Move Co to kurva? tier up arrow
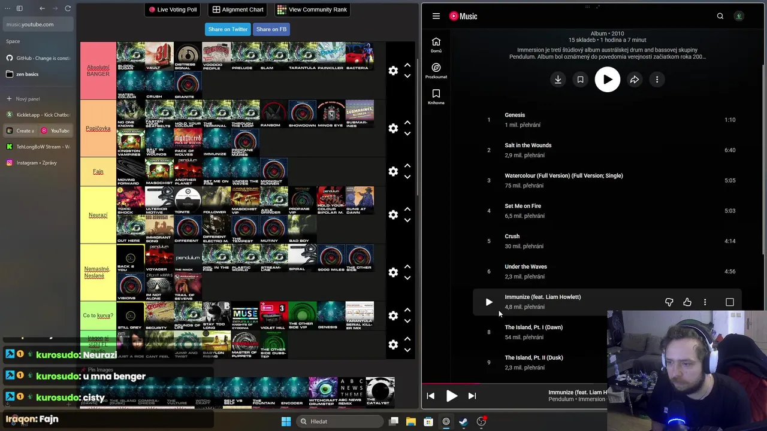 tap(407, 310)
